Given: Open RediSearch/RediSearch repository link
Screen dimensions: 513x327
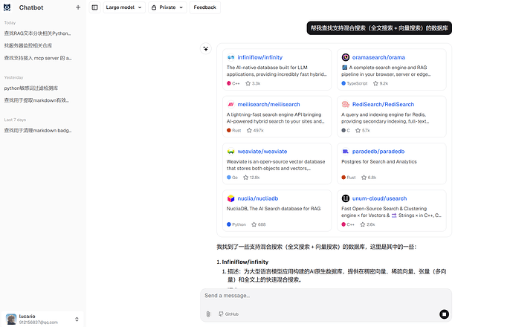Looking at the screenshot, I should (383, 104).
